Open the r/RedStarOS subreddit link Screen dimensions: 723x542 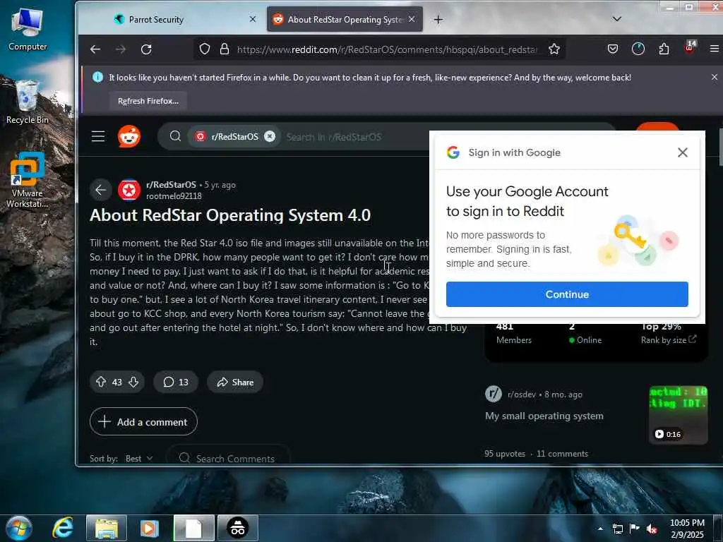click(x=171, y=184)
